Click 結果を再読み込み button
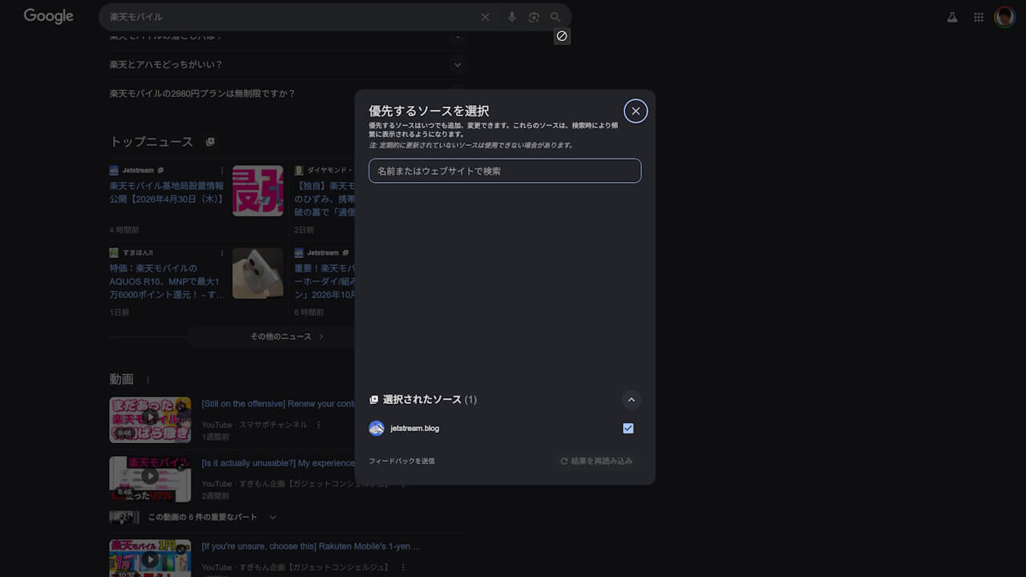1026x577 pixels. point(596,461)
